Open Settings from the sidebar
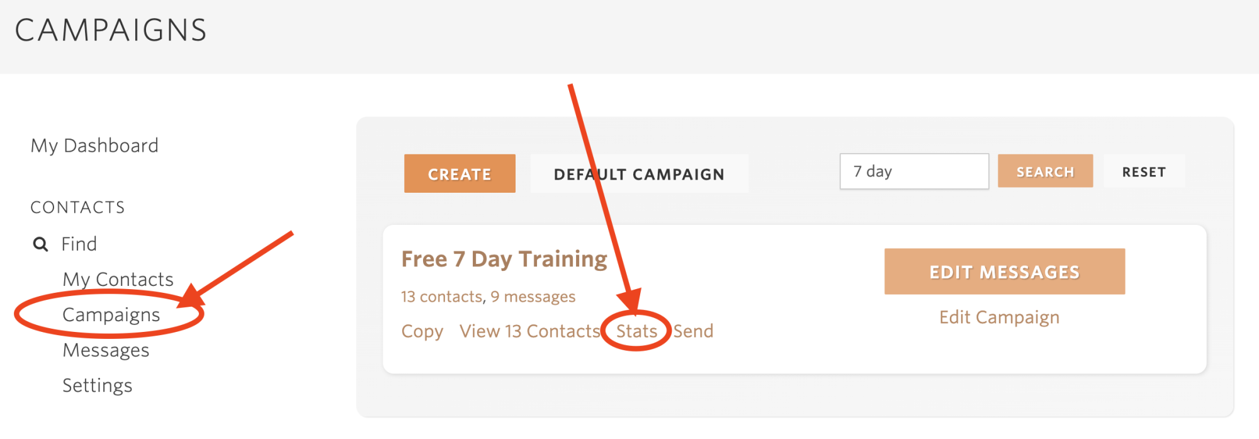The height and width of the screenshot is (439, 1259). [98, 385]
